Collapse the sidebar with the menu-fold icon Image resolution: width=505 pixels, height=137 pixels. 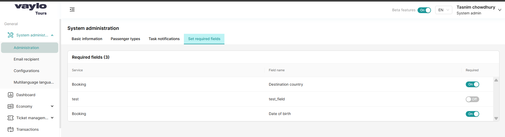tap(72, 10)
